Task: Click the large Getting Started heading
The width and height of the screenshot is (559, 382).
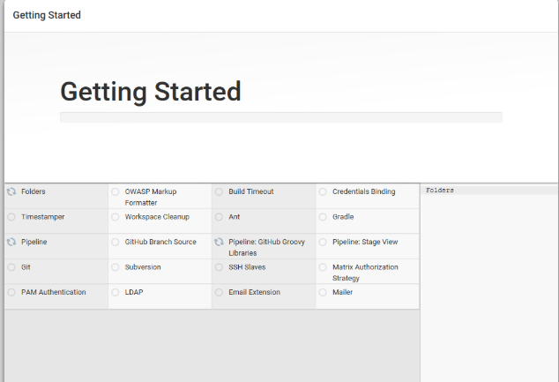Action: (151, 92)
